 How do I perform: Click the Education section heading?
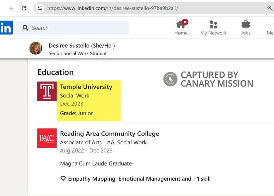[x=55, y=72]
